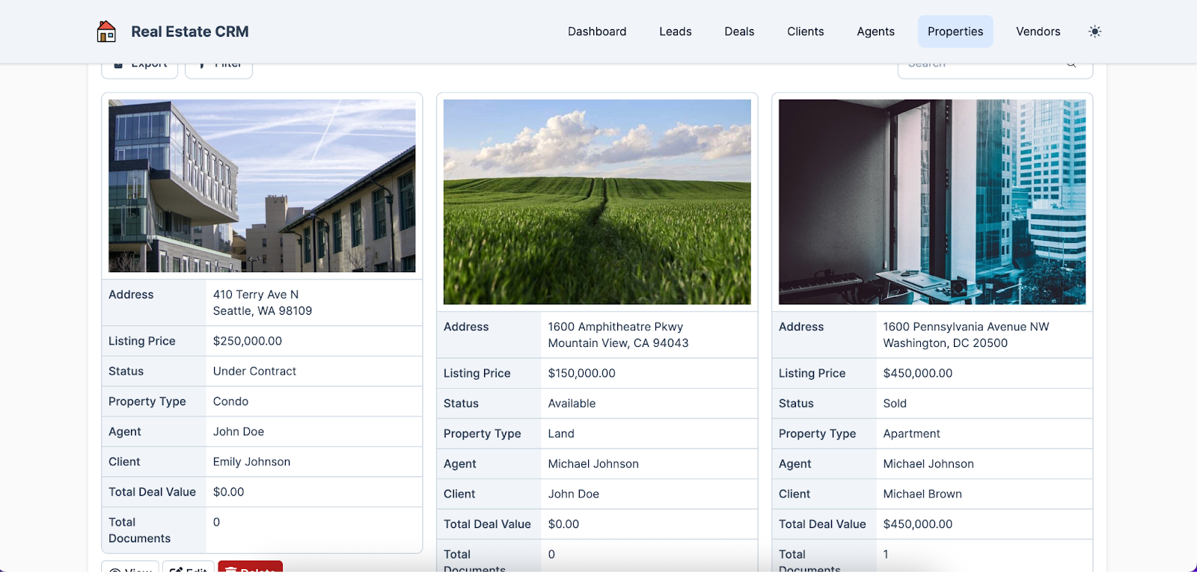Open the Dashboard page
1197x572 pixels.
tap(596, 31)
